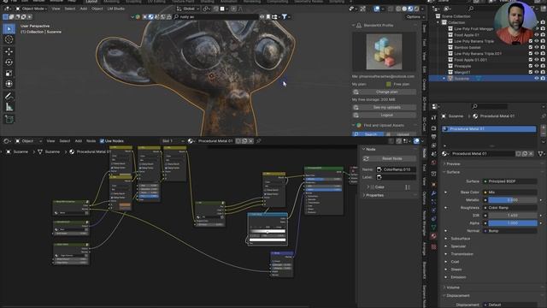Click the ColorRamp gradient bar in node
Screen dimensions: 547x308
coord(268,231)
